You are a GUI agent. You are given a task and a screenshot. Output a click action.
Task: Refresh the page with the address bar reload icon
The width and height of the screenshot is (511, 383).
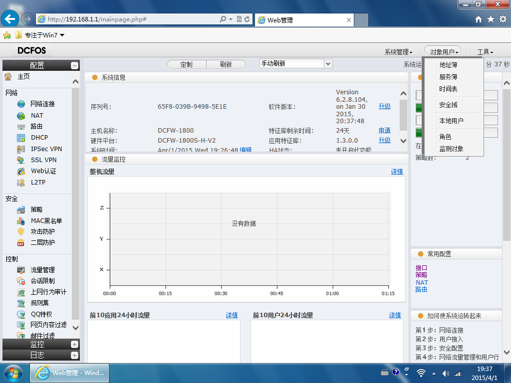pyautogui.click(x=247, y=19)
